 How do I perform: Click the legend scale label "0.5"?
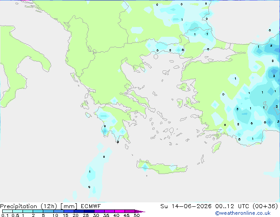click(x=15, y=215)
